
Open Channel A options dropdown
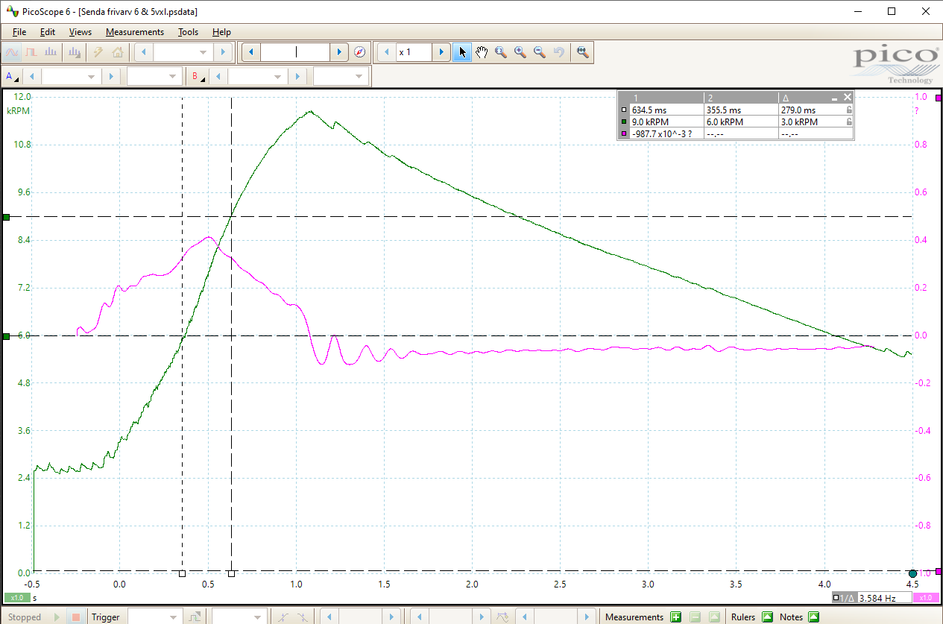(x=13, y=77)
